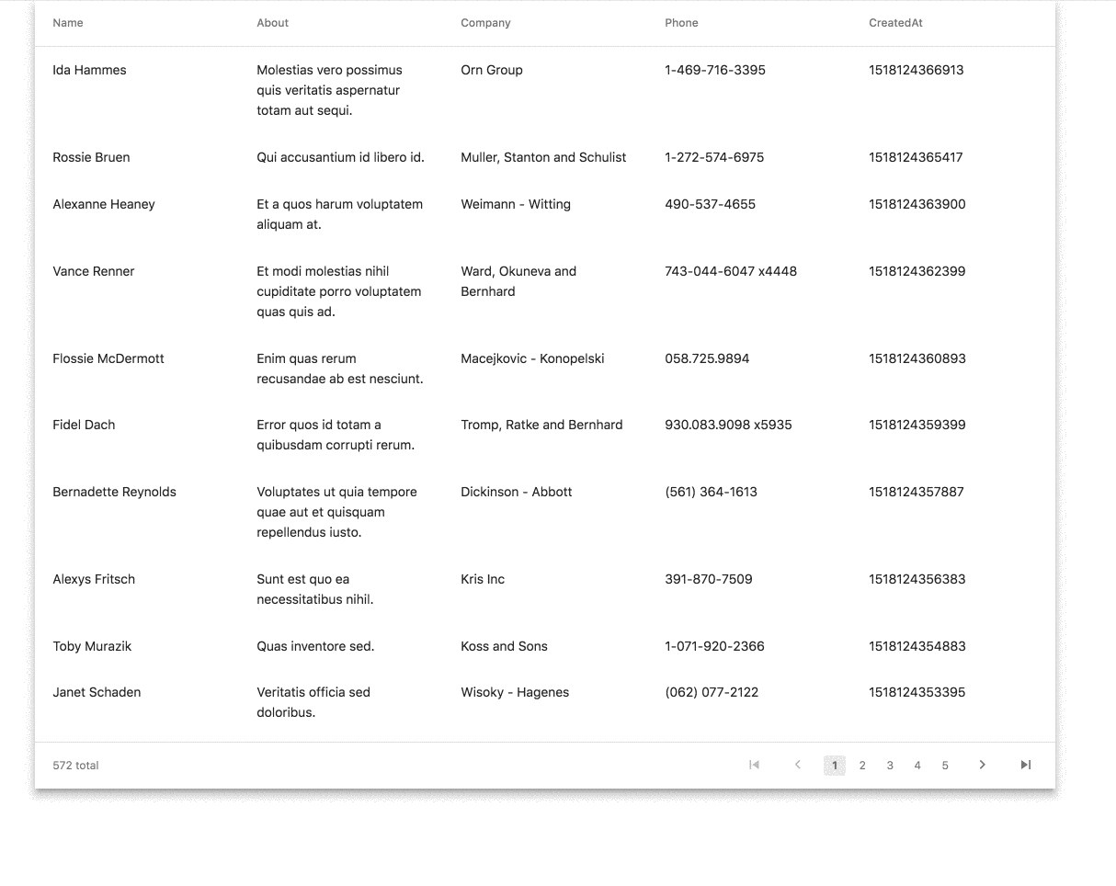
Task: Sort by the Name column header
Action: [x=68, y=23]
